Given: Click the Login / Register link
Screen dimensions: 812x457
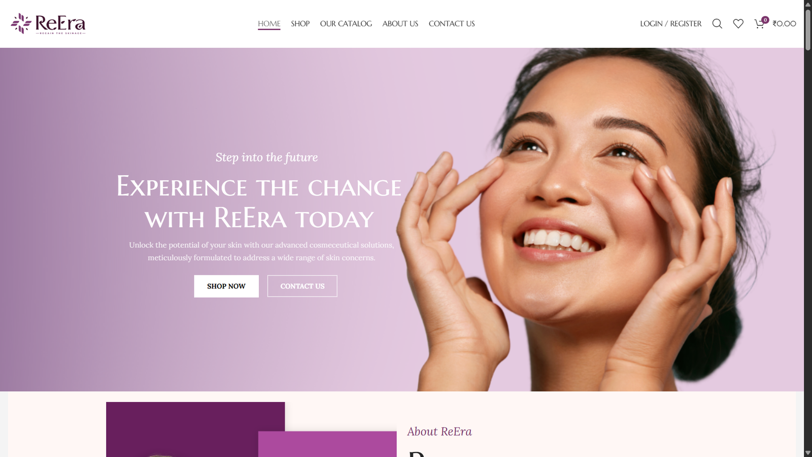Looking at the screenshot, I should [x=671, y=24].
